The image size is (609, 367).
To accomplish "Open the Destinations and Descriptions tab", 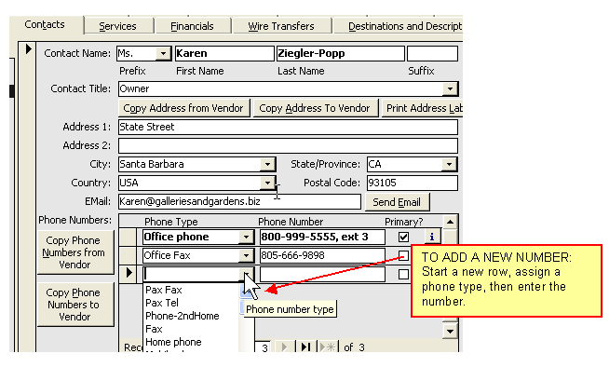I will tap(399, 26).
